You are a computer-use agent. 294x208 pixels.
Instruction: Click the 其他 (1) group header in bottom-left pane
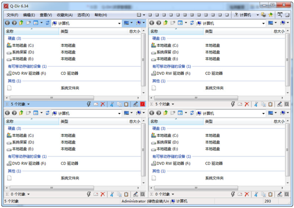pyautogui.click(x=15, y=171)
